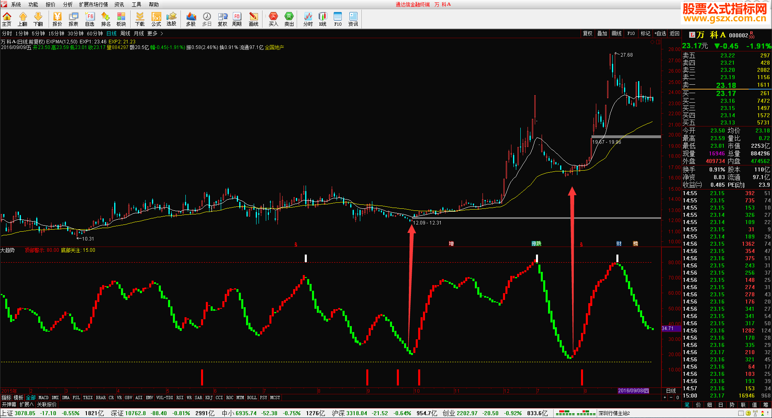The height and width of the screenshot is (418, 772).
Task: Expand the 扩展∧ panel
Action: (27, 404)
